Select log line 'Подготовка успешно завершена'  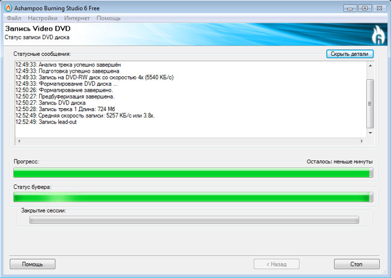point(67,71)
